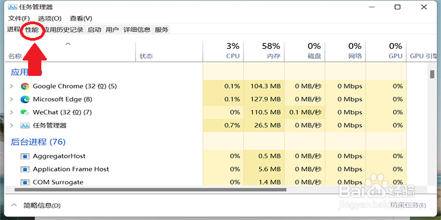
Task: Click the 任务管理器 process row icon
Action: pos(24,126)
